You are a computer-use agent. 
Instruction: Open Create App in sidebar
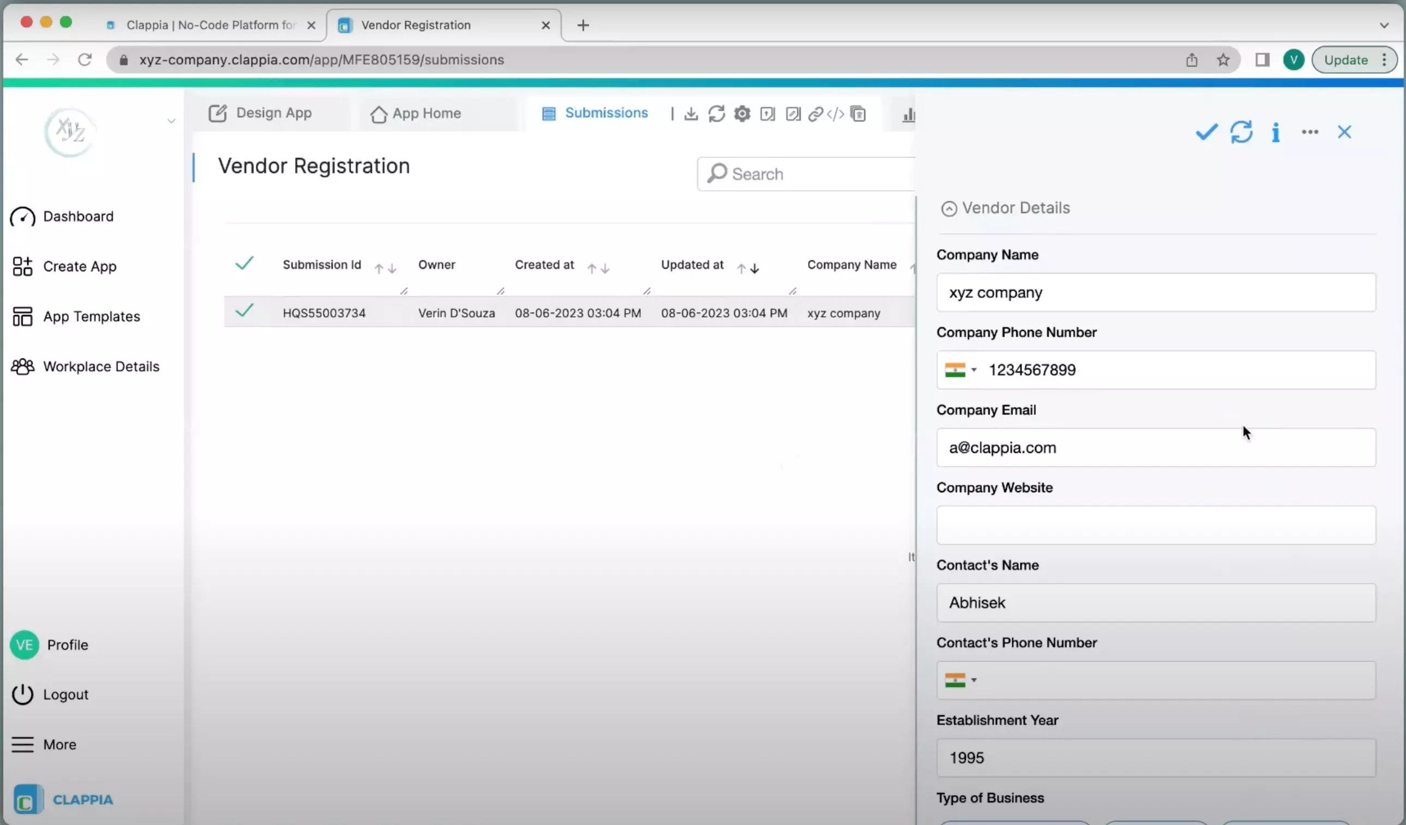point(80,266)
